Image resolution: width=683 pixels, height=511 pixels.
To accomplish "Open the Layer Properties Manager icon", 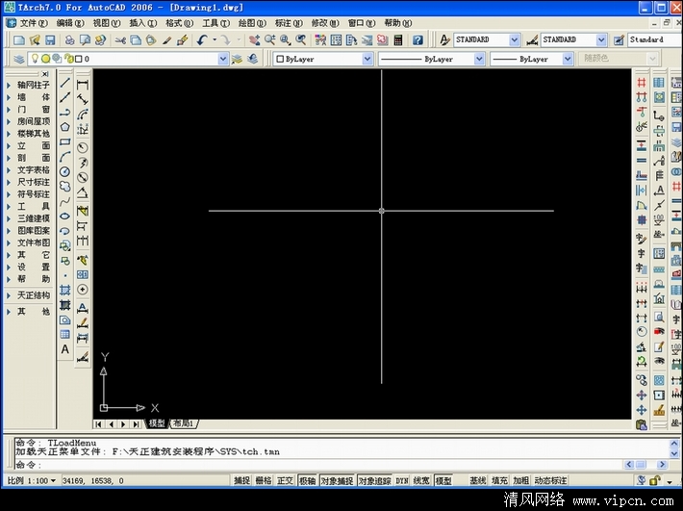I will click(18, 59).
